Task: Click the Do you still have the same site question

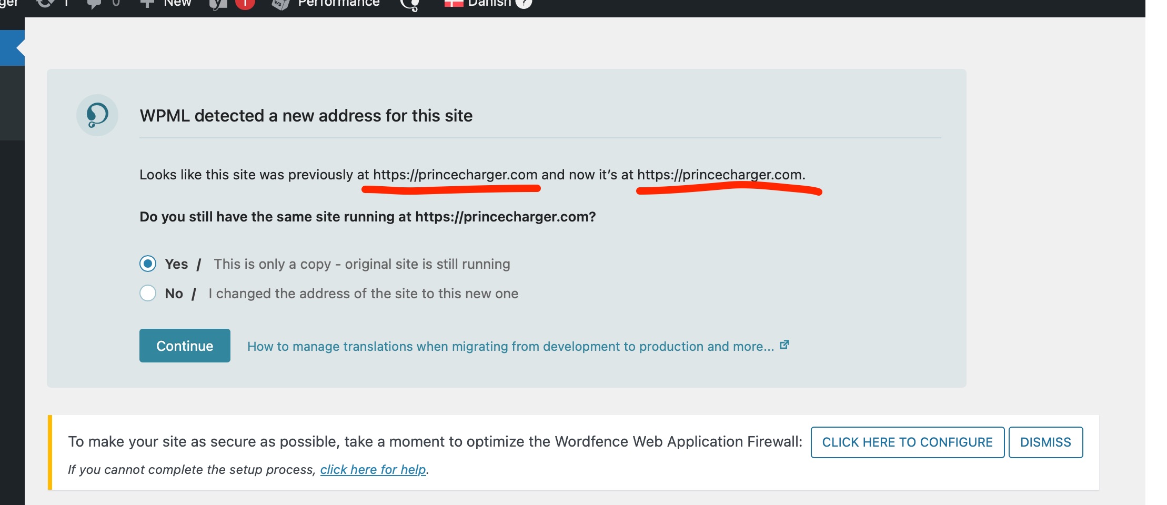Action: pyautogui.click(x=368, y=217)
